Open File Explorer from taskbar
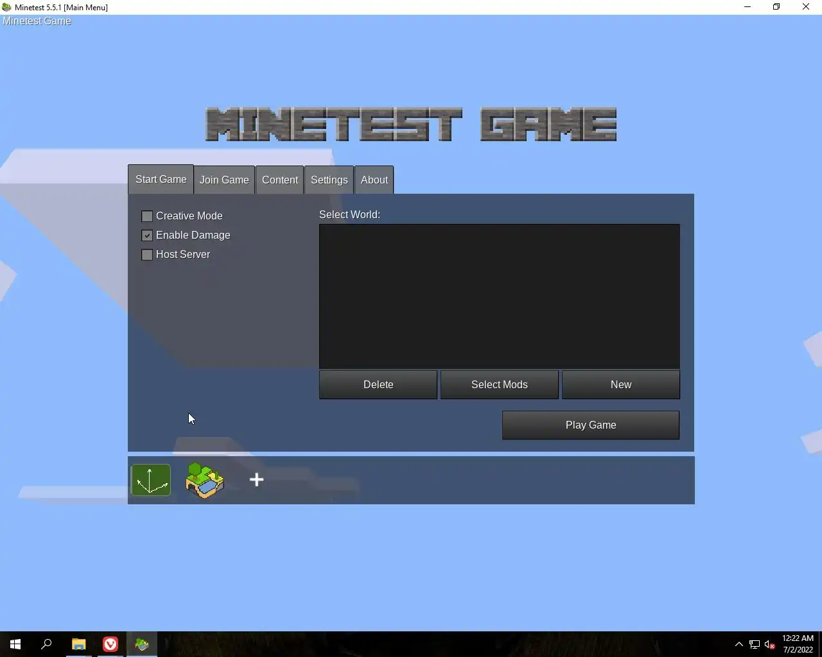 click(x=78, y=644)
